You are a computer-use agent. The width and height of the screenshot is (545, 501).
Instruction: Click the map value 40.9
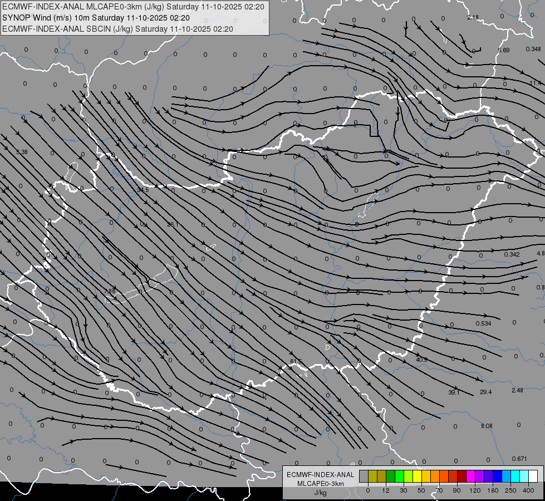421,360
